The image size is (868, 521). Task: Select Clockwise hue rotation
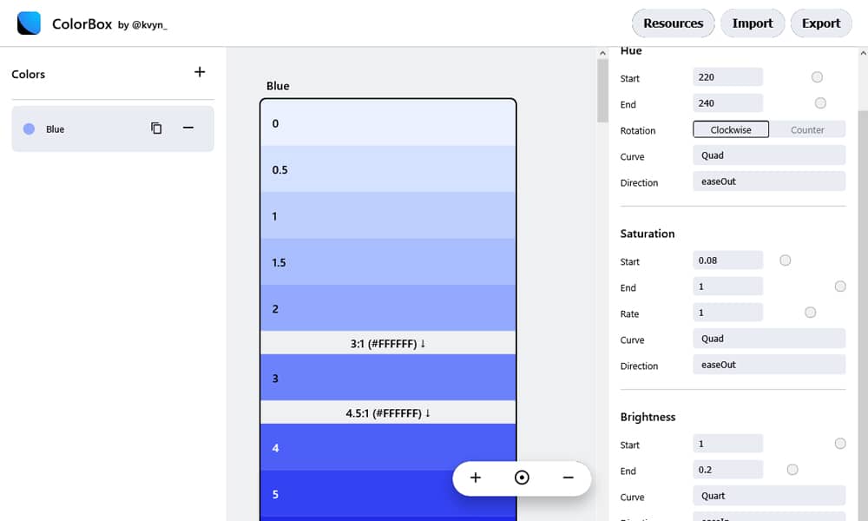(731, 129)
